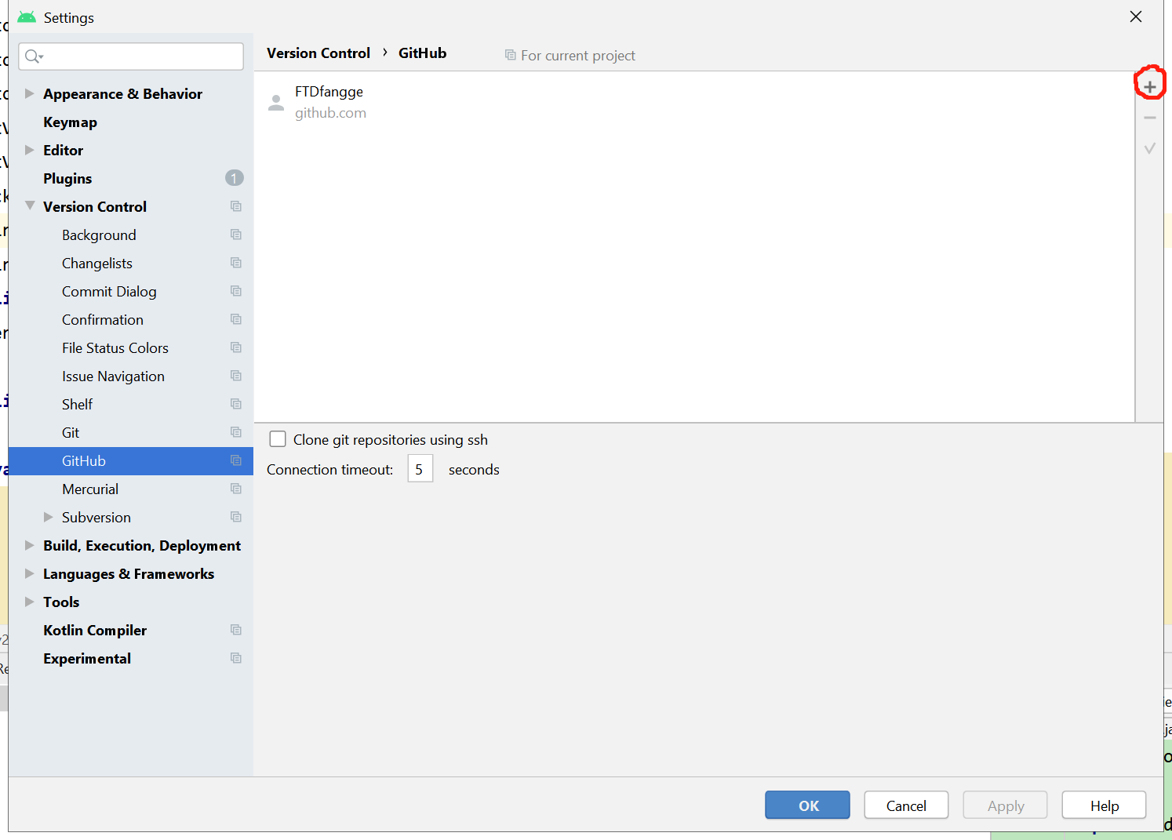Click the project-level icon beside Version Control
Screen dimensions: 1172x840
tap(236, 206)
